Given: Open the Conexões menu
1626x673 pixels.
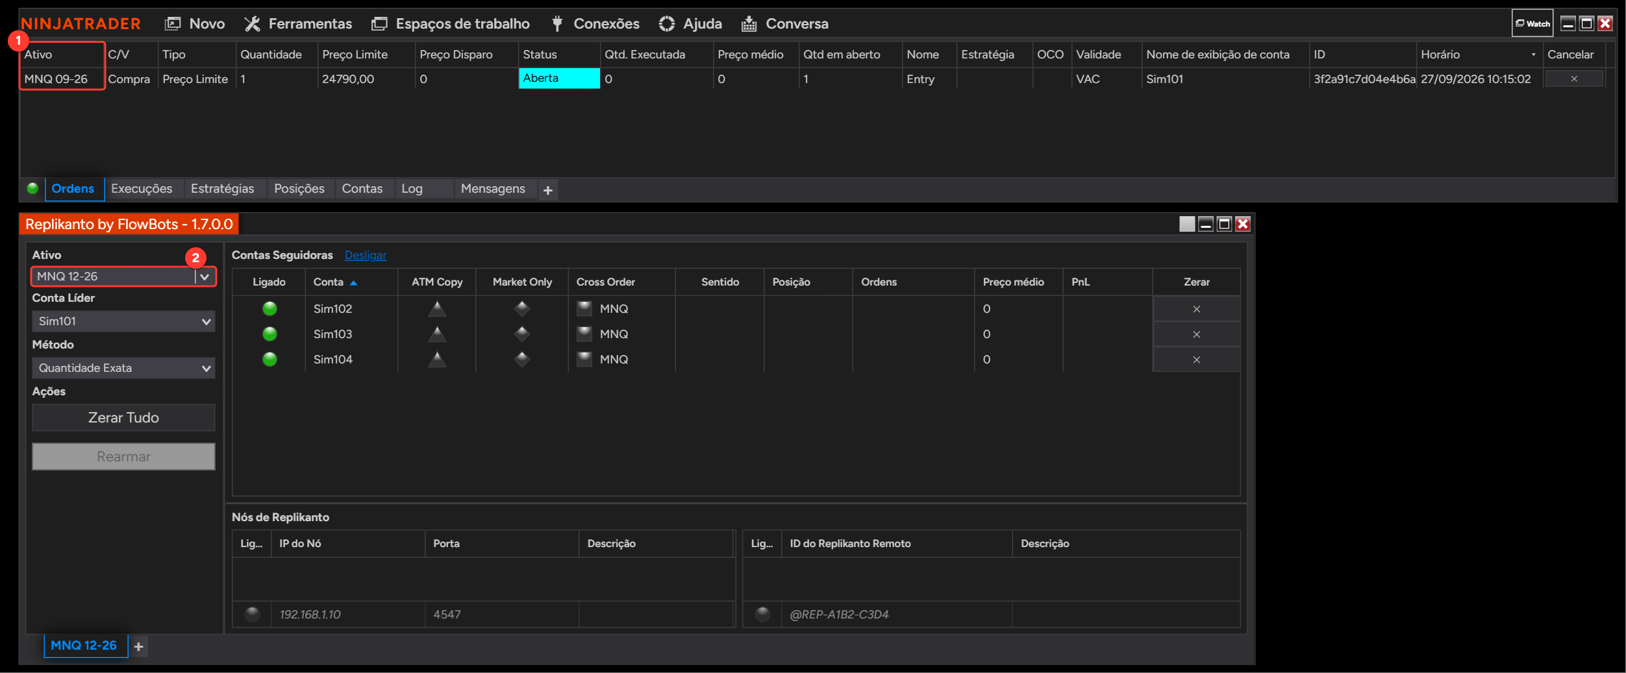Looking at the screenshot, I should (595, 24).
